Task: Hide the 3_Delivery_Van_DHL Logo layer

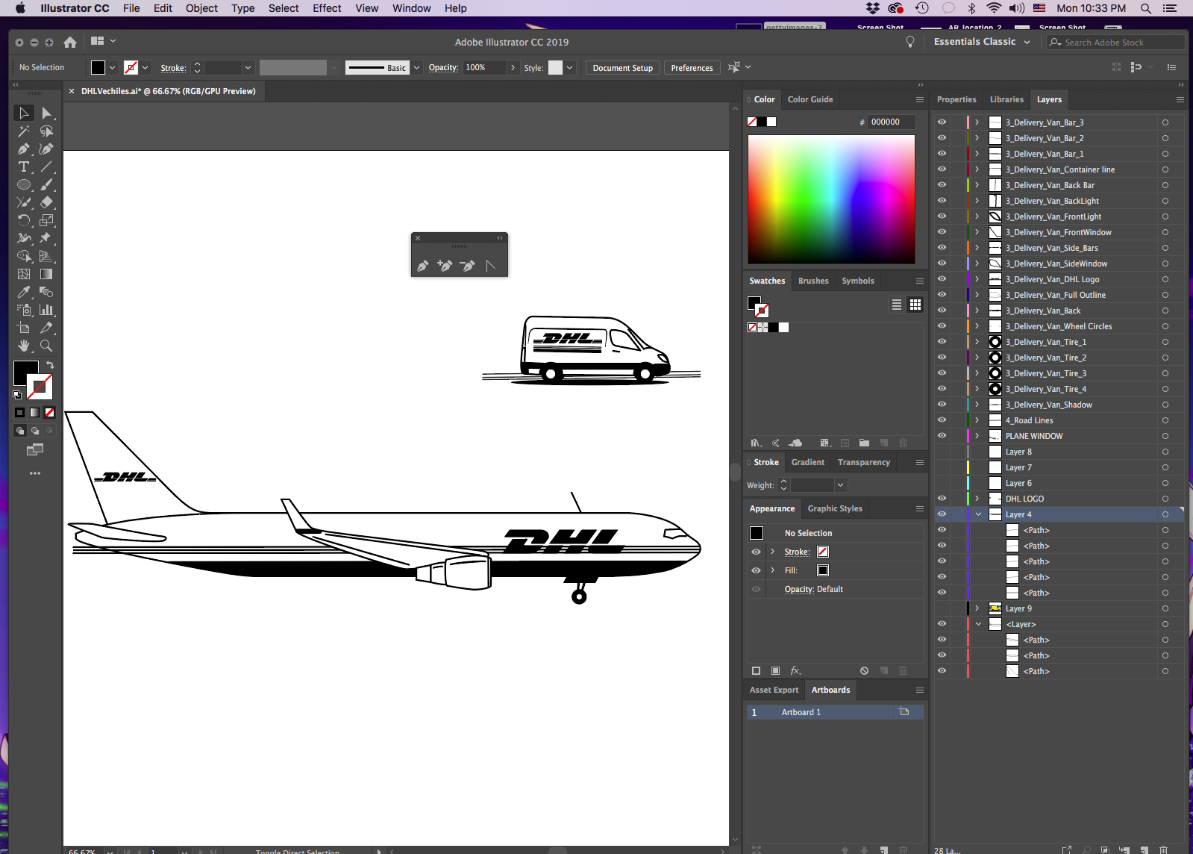Action: [x=942, y=279]
